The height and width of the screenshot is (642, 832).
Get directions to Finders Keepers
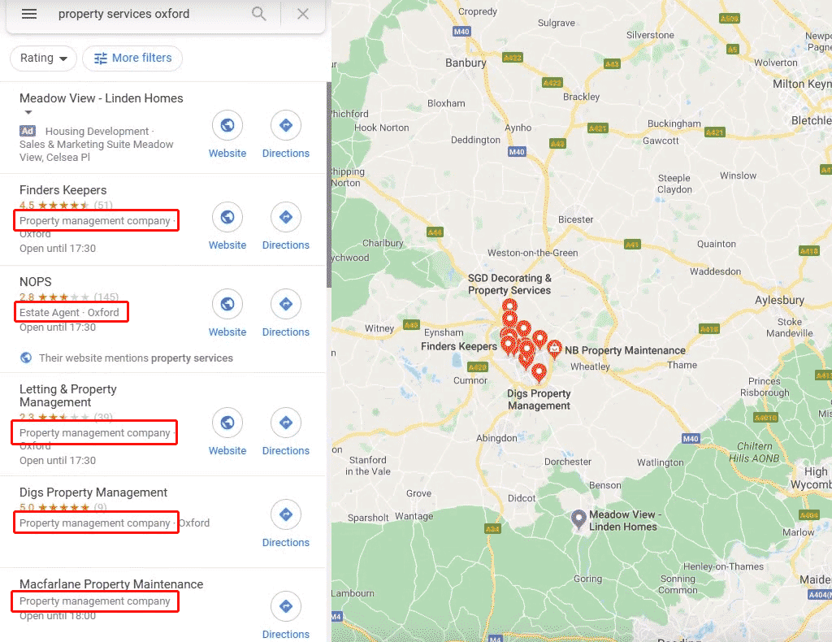(x=285, y=218)
